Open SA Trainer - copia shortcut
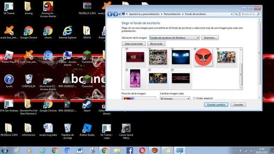 pos(107,131)
